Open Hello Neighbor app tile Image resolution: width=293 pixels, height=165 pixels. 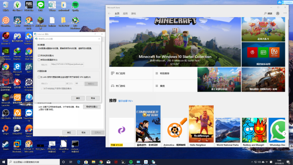point(201,126)
